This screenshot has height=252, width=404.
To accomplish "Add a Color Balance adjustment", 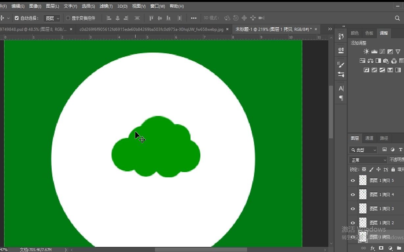I will [x=370, y=61].
